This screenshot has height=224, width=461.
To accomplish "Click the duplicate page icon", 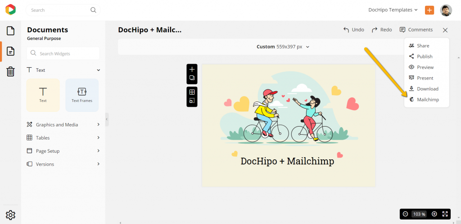I will coord(192,78).
